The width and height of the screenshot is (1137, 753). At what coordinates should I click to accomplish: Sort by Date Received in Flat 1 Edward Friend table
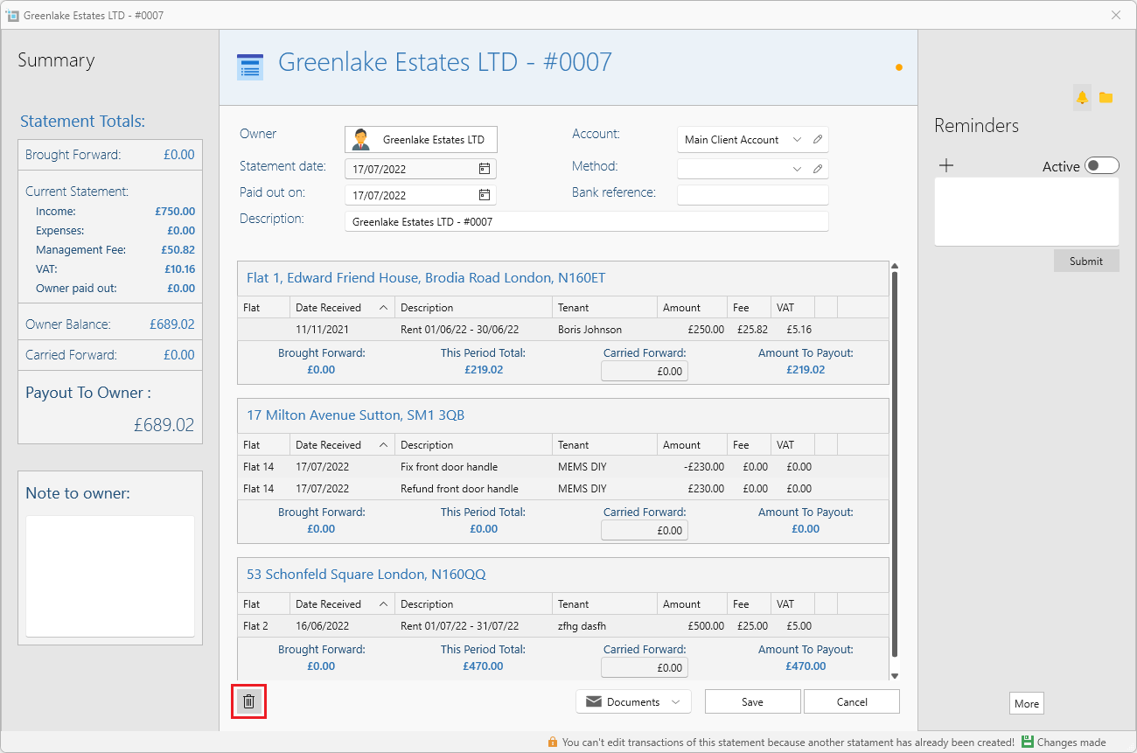click(342, 307)
